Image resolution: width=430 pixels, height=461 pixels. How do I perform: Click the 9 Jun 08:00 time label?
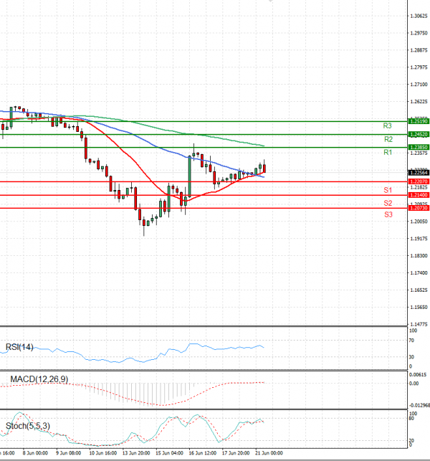coord(69,453)
